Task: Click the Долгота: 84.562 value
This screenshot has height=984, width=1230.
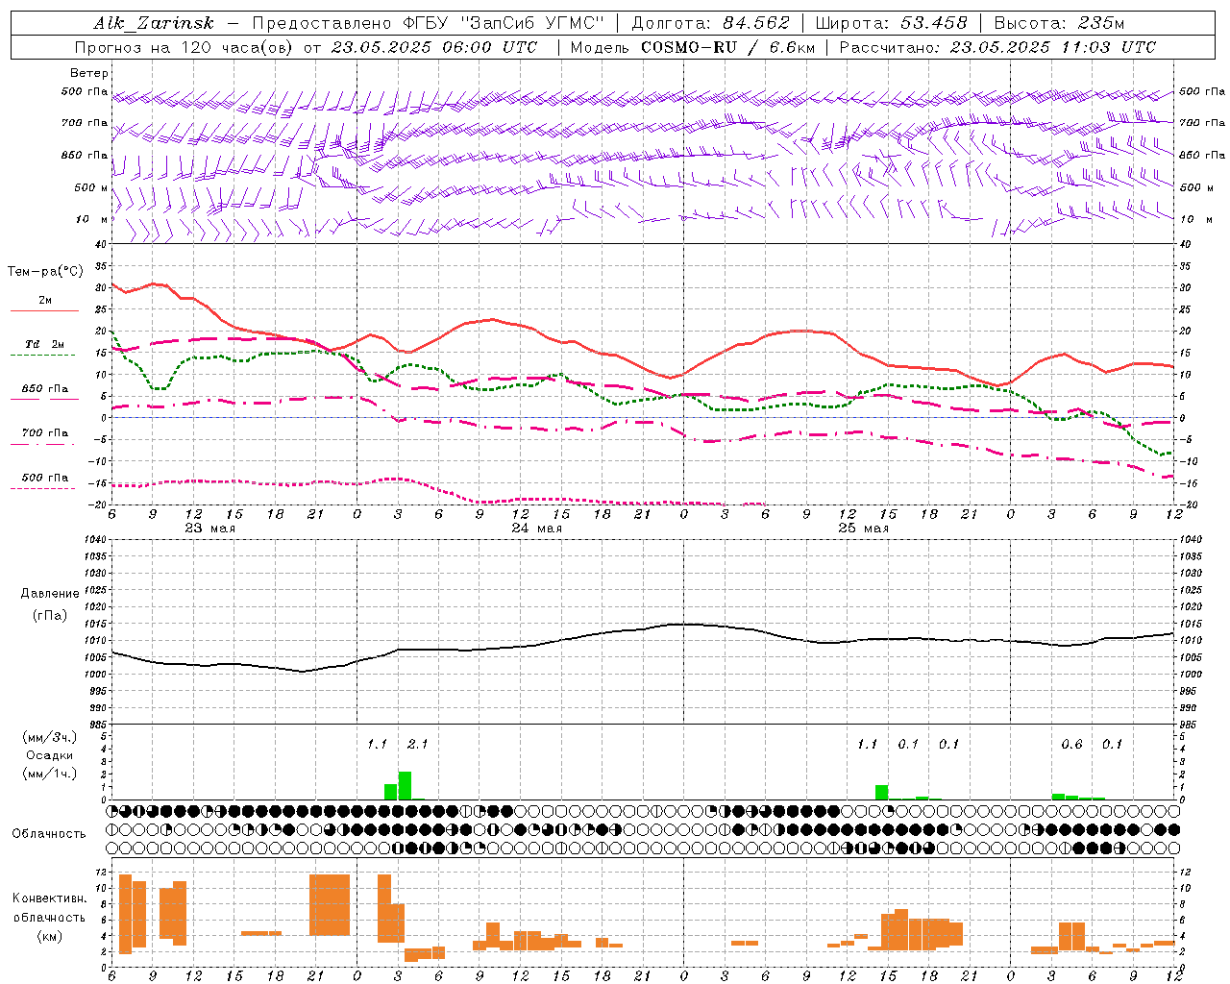Action: [x=710, y=23]
